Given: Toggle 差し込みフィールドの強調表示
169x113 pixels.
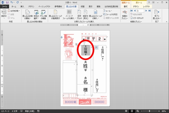Looking at the screenshot, I should click(x=55, y=14).
